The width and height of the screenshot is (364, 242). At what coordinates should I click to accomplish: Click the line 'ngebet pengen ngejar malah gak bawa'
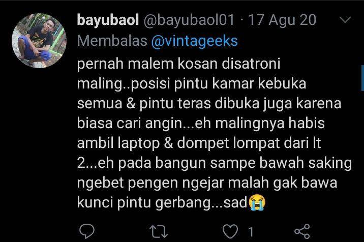pos(207,183)
